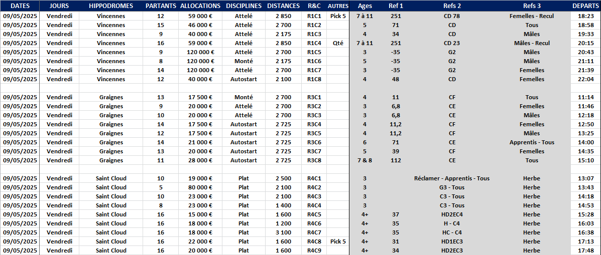601x255 pixels.
Task: Select the Saint Cloud cell in row R4C2
Action: (x=111, y=187)
